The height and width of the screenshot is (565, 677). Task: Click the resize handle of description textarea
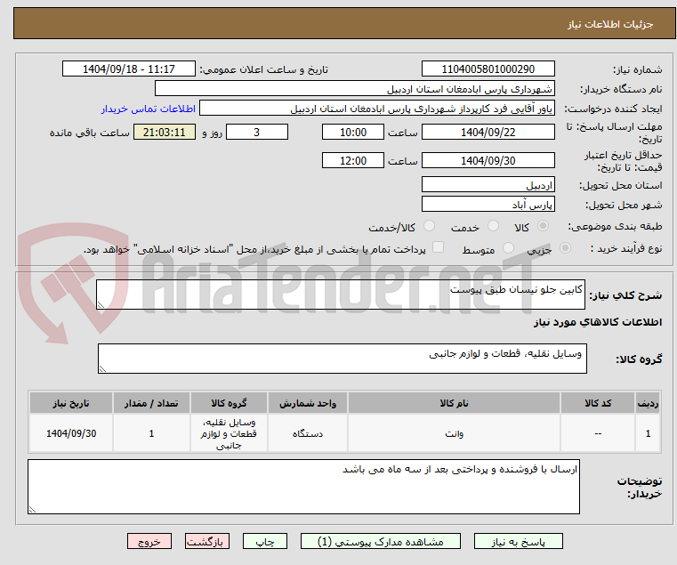point(101,305)
